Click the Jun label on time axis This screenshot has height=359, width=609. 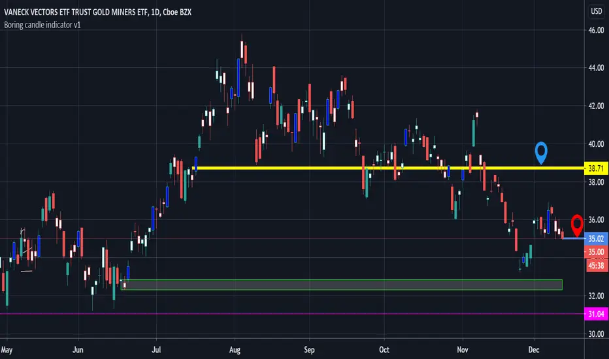[78, 350]
